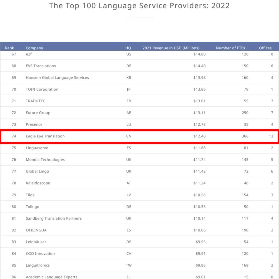Click Kaleidoscope company name
The height and width of the screenshot is (279, 279).
[x=38, y=183]
